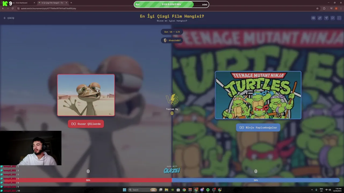The height and width of the screenshot is (193, 344).
Task: Click the Teenage Mutant Ninja Turtles thumbnail
Action: point(258,95)
